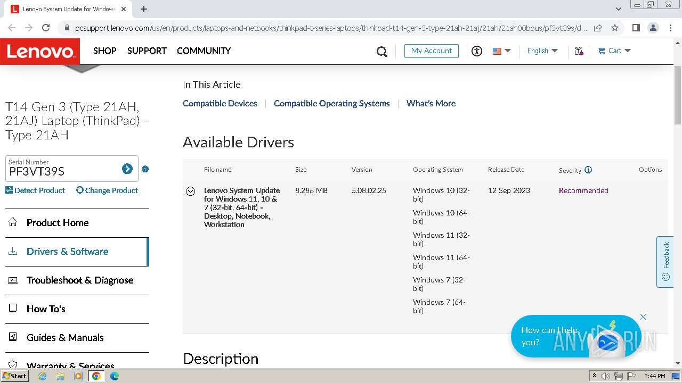Open How To's section
The width and height of the screenshot is (682, 383).
coord(77,309)
